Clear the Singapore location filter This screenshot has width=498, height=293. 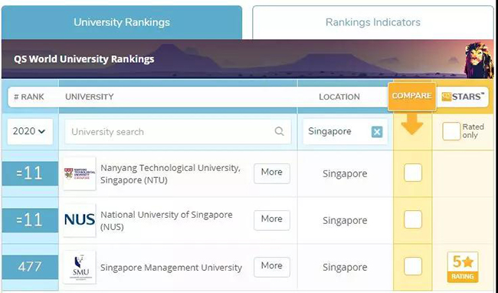[377, 132]
